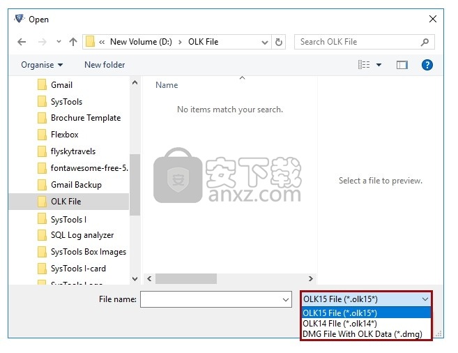Select the SQL Log analyzer folder
This screenshot has width=458, height=353.
(x=82, y=235)
